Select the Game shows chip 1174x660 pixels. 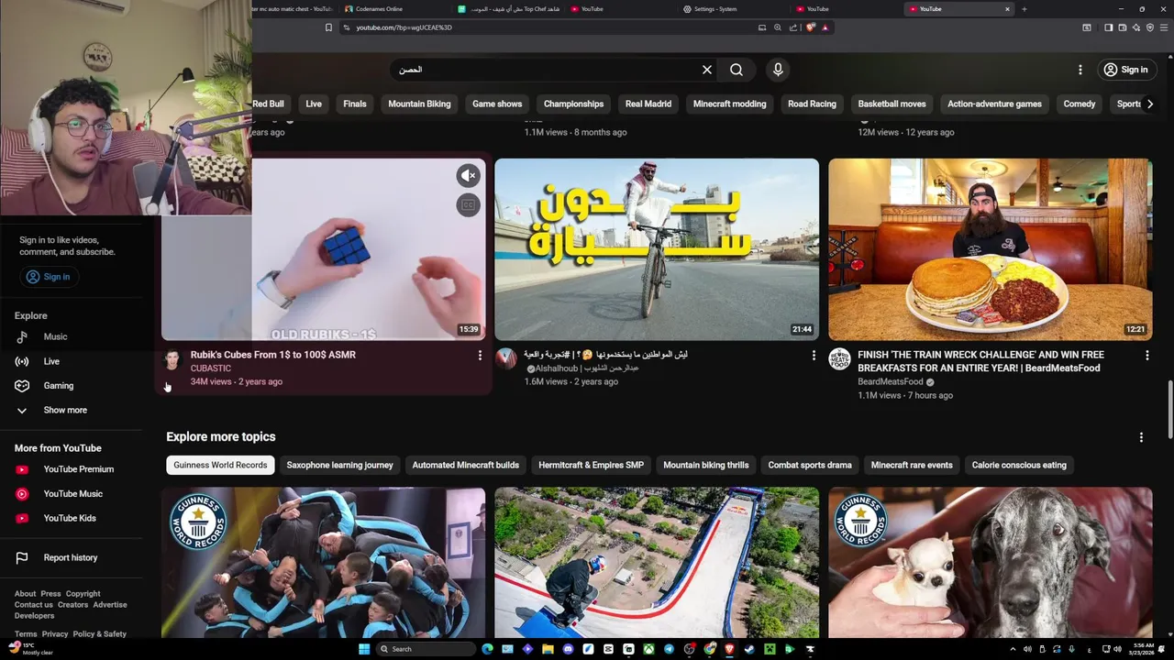pyautogui.click(x=497, y=104)
